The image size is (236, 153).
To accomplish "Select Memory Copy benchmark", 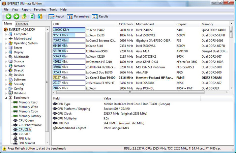I will pyautogui.click(x=28, y=111).
